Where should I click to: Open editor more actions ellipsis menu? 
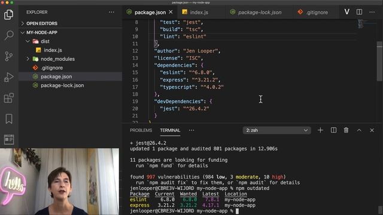pyautogui.click(x=372, y=12)
